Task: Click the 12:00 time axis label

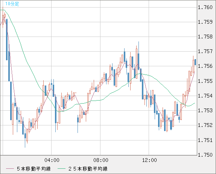Action: [149, 160]
